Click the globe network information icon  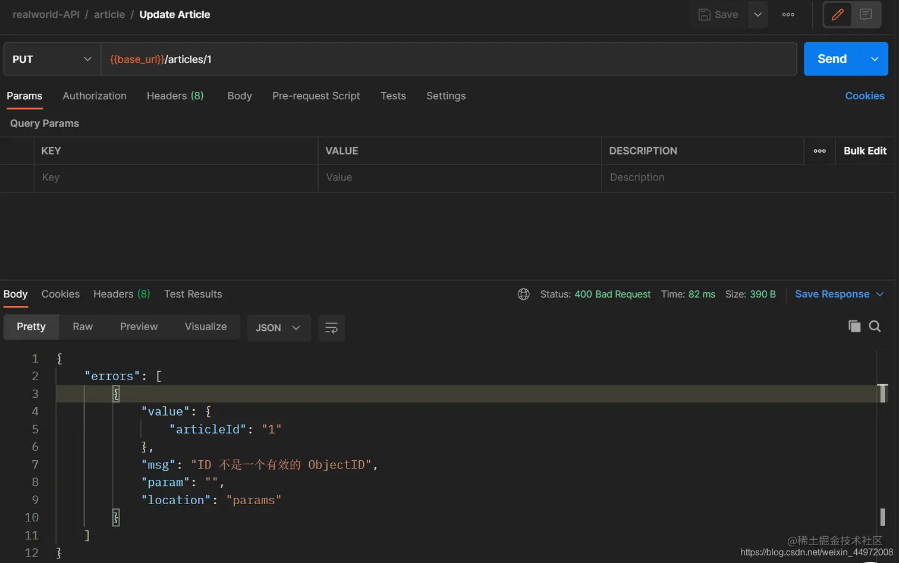click(523, 294)
